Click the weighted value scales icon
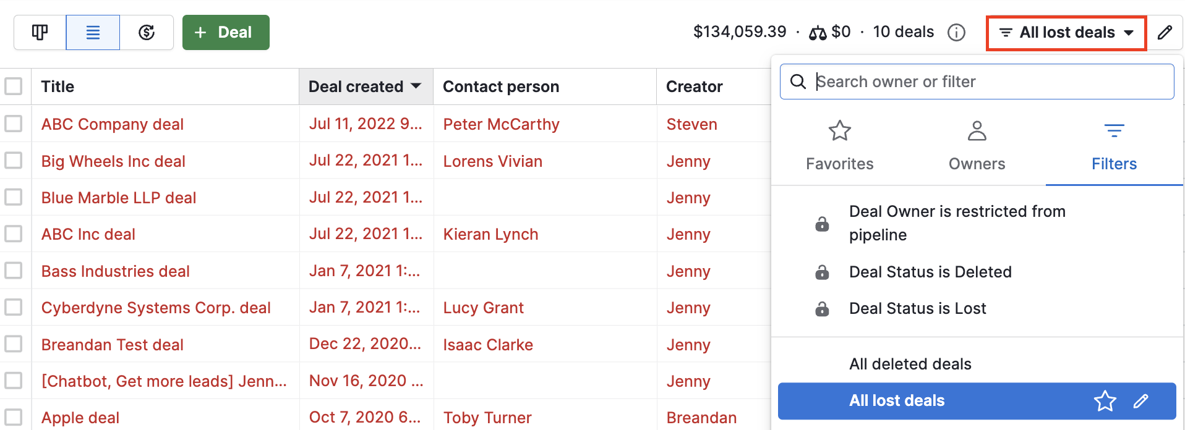Screen dimensions: 1185x430 click(x=818, y=33)
